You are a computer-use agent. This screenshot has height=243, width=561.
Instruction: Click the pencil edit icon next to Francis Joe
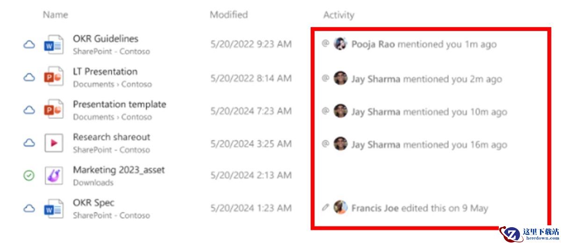(326, 208)
